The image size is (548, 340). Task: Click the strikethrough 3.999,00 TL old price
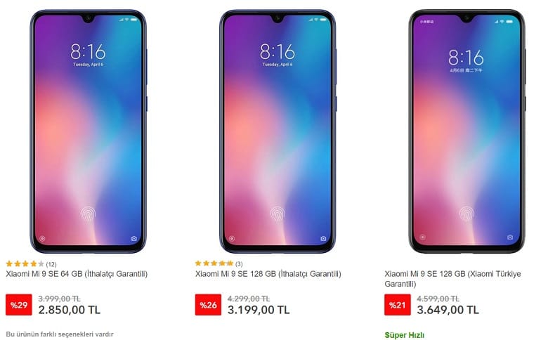tap(60, 299)
